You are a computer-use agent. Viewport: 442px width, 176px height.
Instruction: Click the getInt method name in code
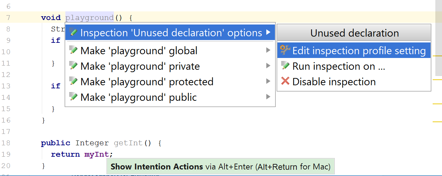tap(128, 143)
